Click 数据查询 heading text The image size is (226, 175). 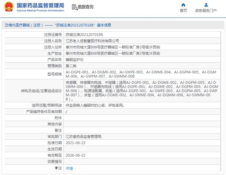coord(86,7)
